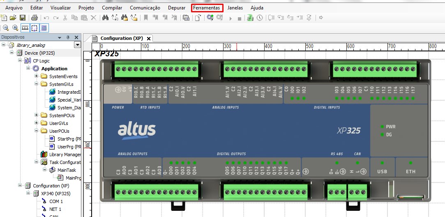Switch to the Configuration (XP) tab
This screenshot has width=445, height=217.
click(x=121, y=38)
